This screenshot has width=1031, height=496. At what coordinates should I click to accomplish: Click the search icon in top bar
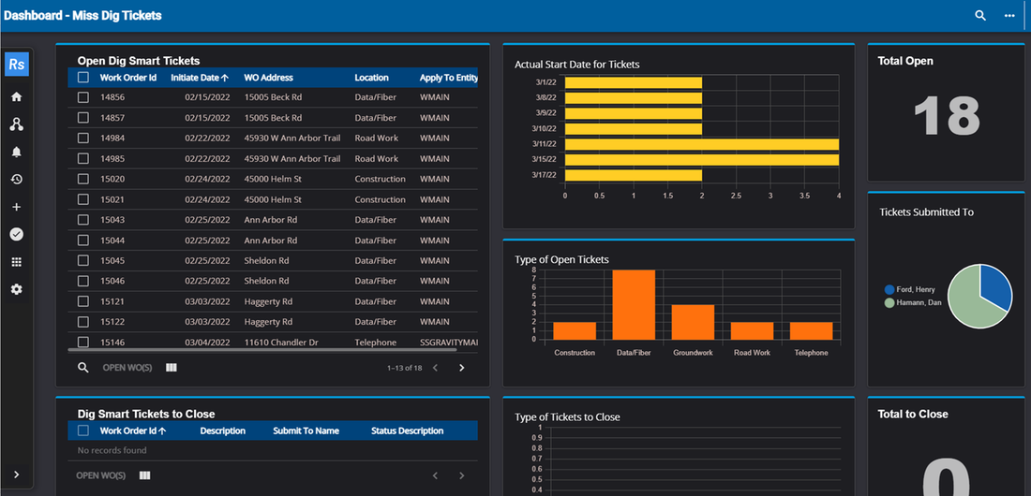coord(980,16)
